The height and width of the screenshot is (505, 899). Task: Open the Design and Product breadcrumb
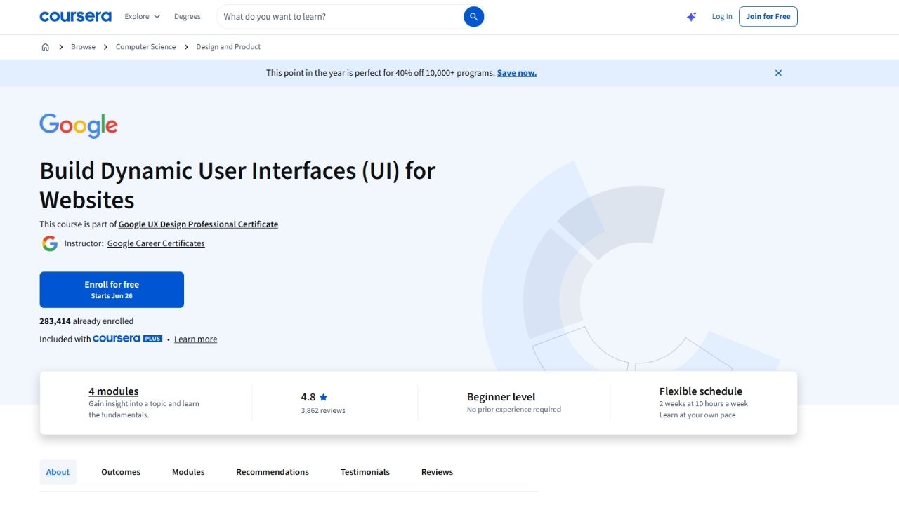point(228,47)
